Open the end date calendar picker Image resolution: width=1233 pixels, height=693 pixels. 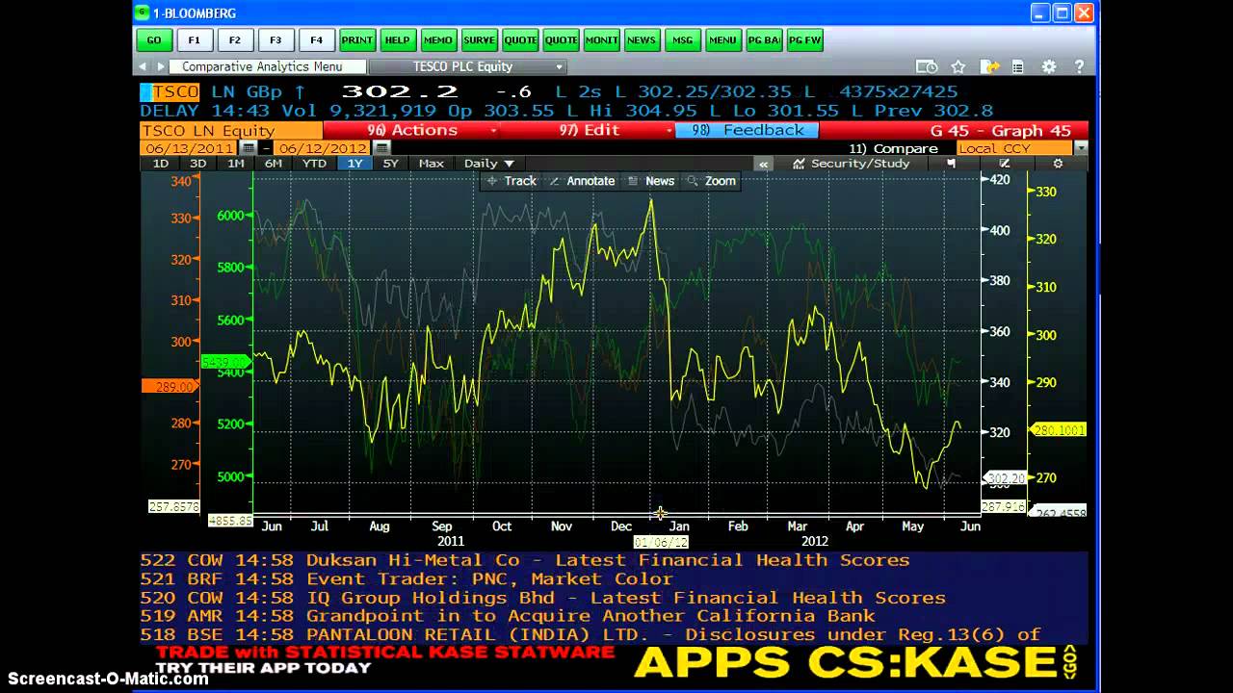coord(381,148)
